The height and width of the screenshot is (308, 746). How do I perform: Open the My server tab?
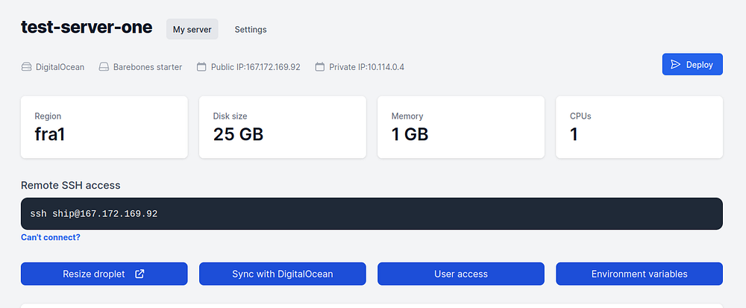pyautogui.click(x=192, y=30)
